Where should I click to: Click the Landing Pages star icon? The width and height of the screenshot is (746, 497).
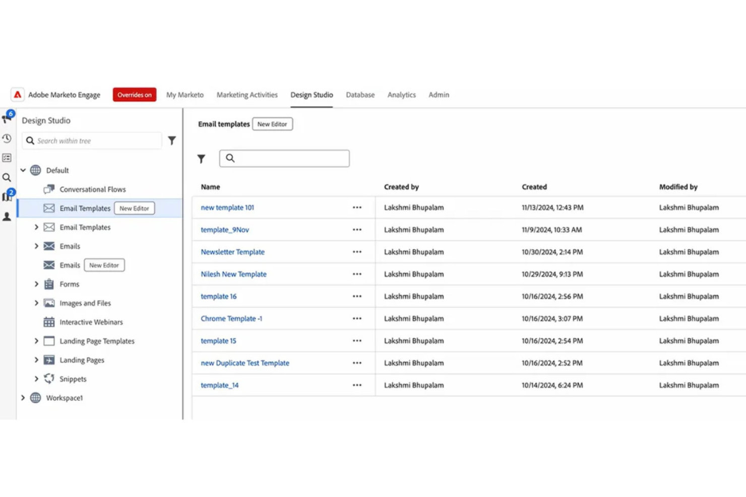[x=49, y=360]
